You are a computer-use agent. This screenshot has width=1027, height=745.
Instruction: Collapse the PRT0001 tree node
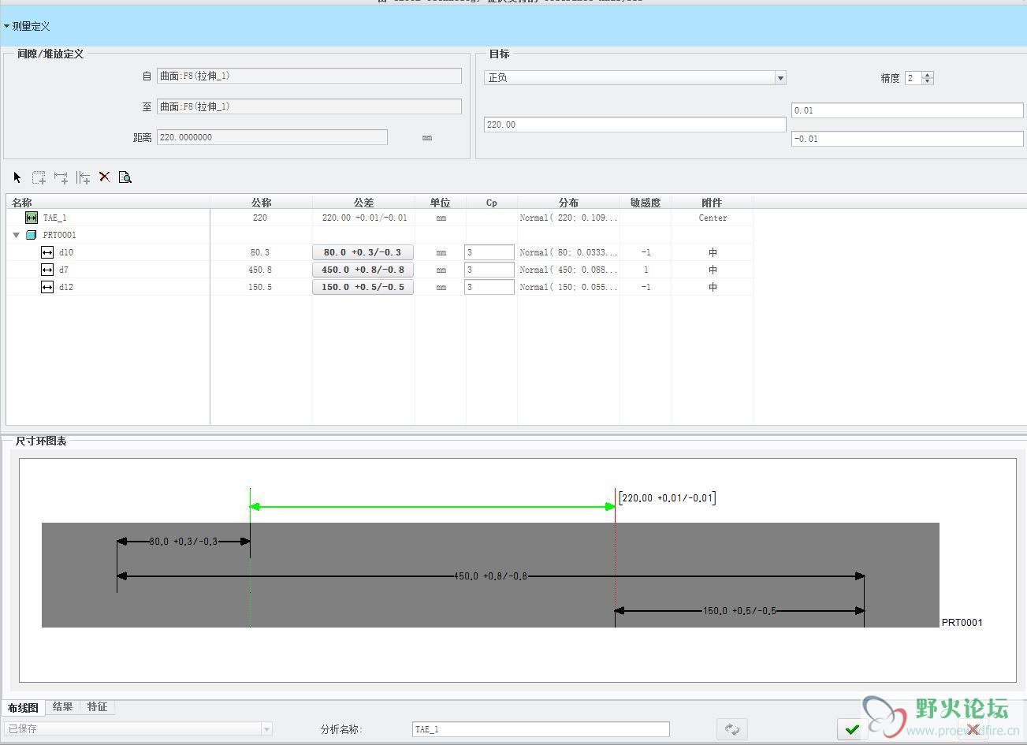[16, 235]
